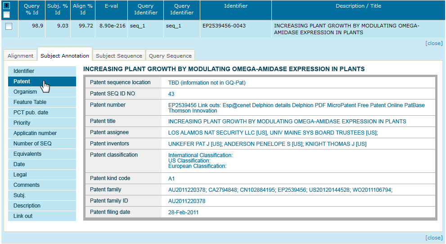Click Subj. % Id value 9.03
This screenshot has width=446, height=244.
point(63,26)
